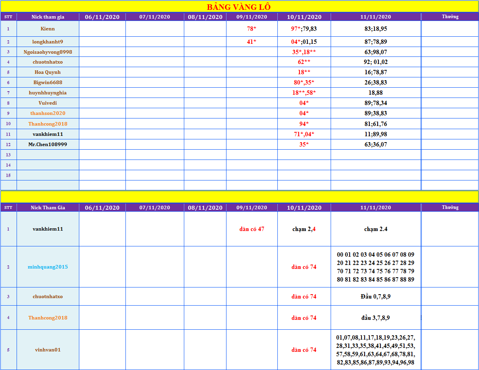Open the Kienn nickname entry
This screenshot has width=479, height=370.
point(48,29)
